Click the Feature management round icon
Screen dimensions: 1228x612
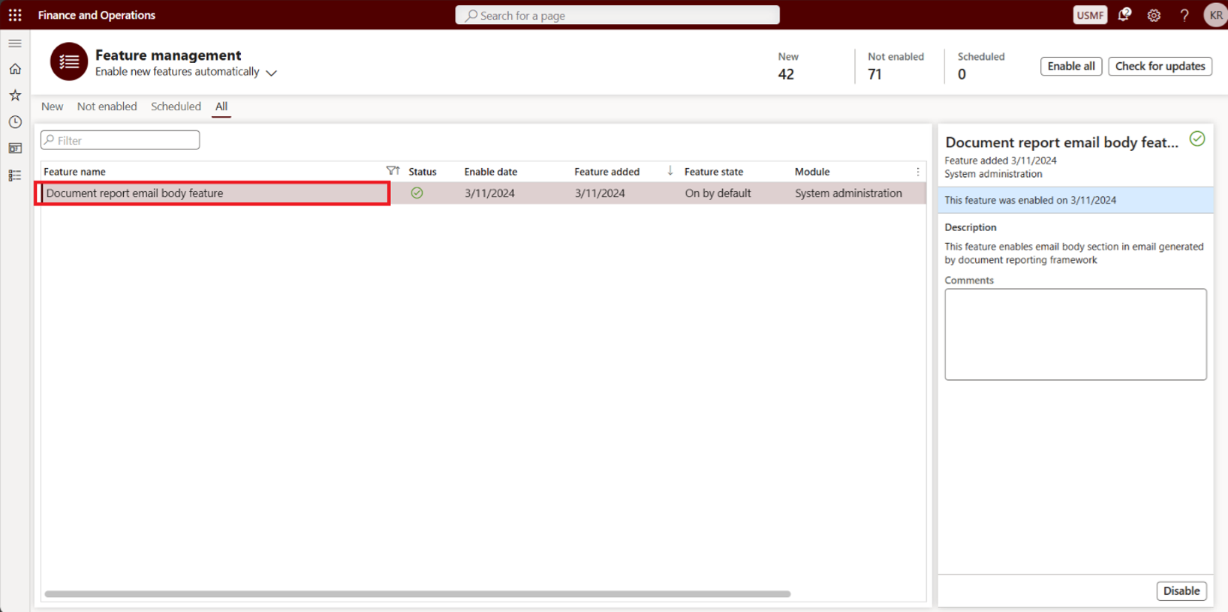[x=69, y=61]
